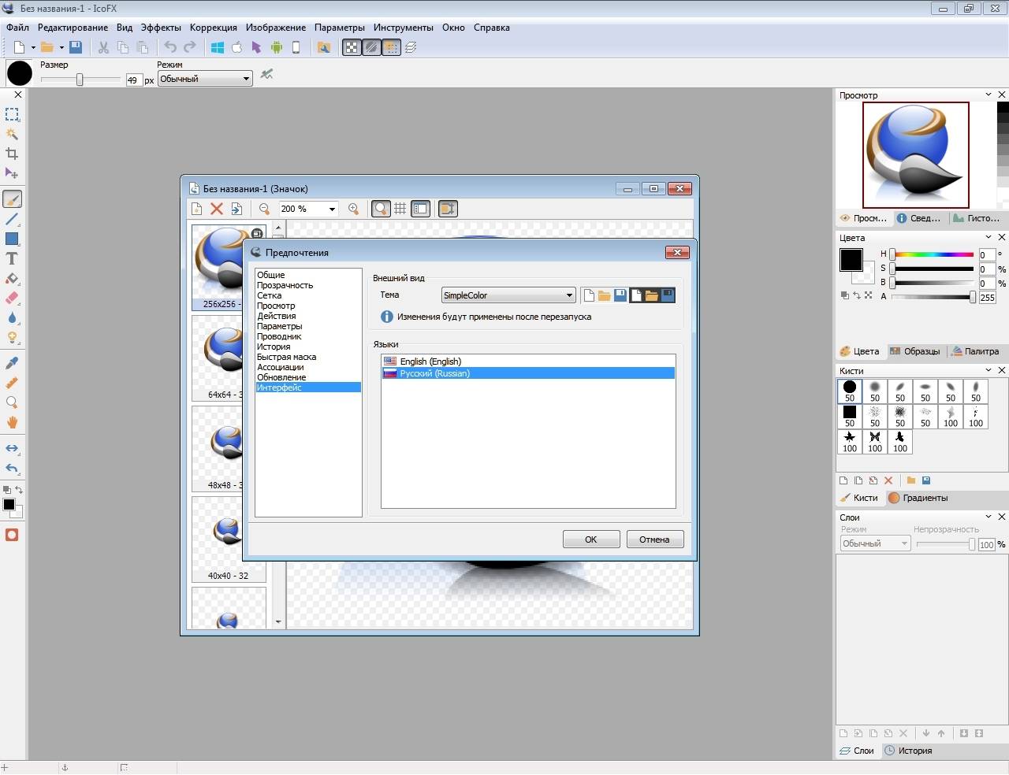1009x775 pixels.
Task: Toggle the diagonal-striped view toolbar button
Action: [x=371, y=47]
